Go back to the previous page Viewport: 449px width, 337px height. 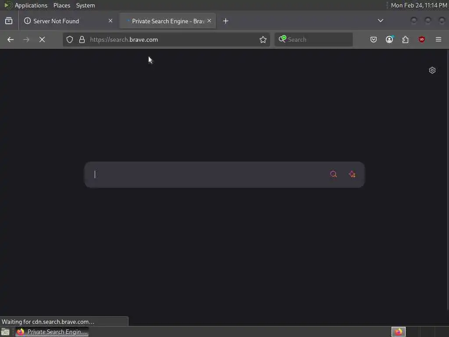pos(11,39)
